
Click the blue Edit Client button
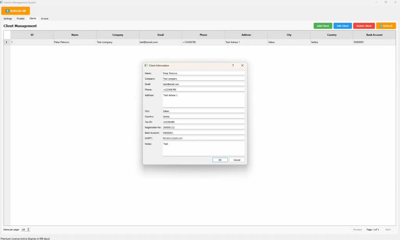click(x=342, y=26)
